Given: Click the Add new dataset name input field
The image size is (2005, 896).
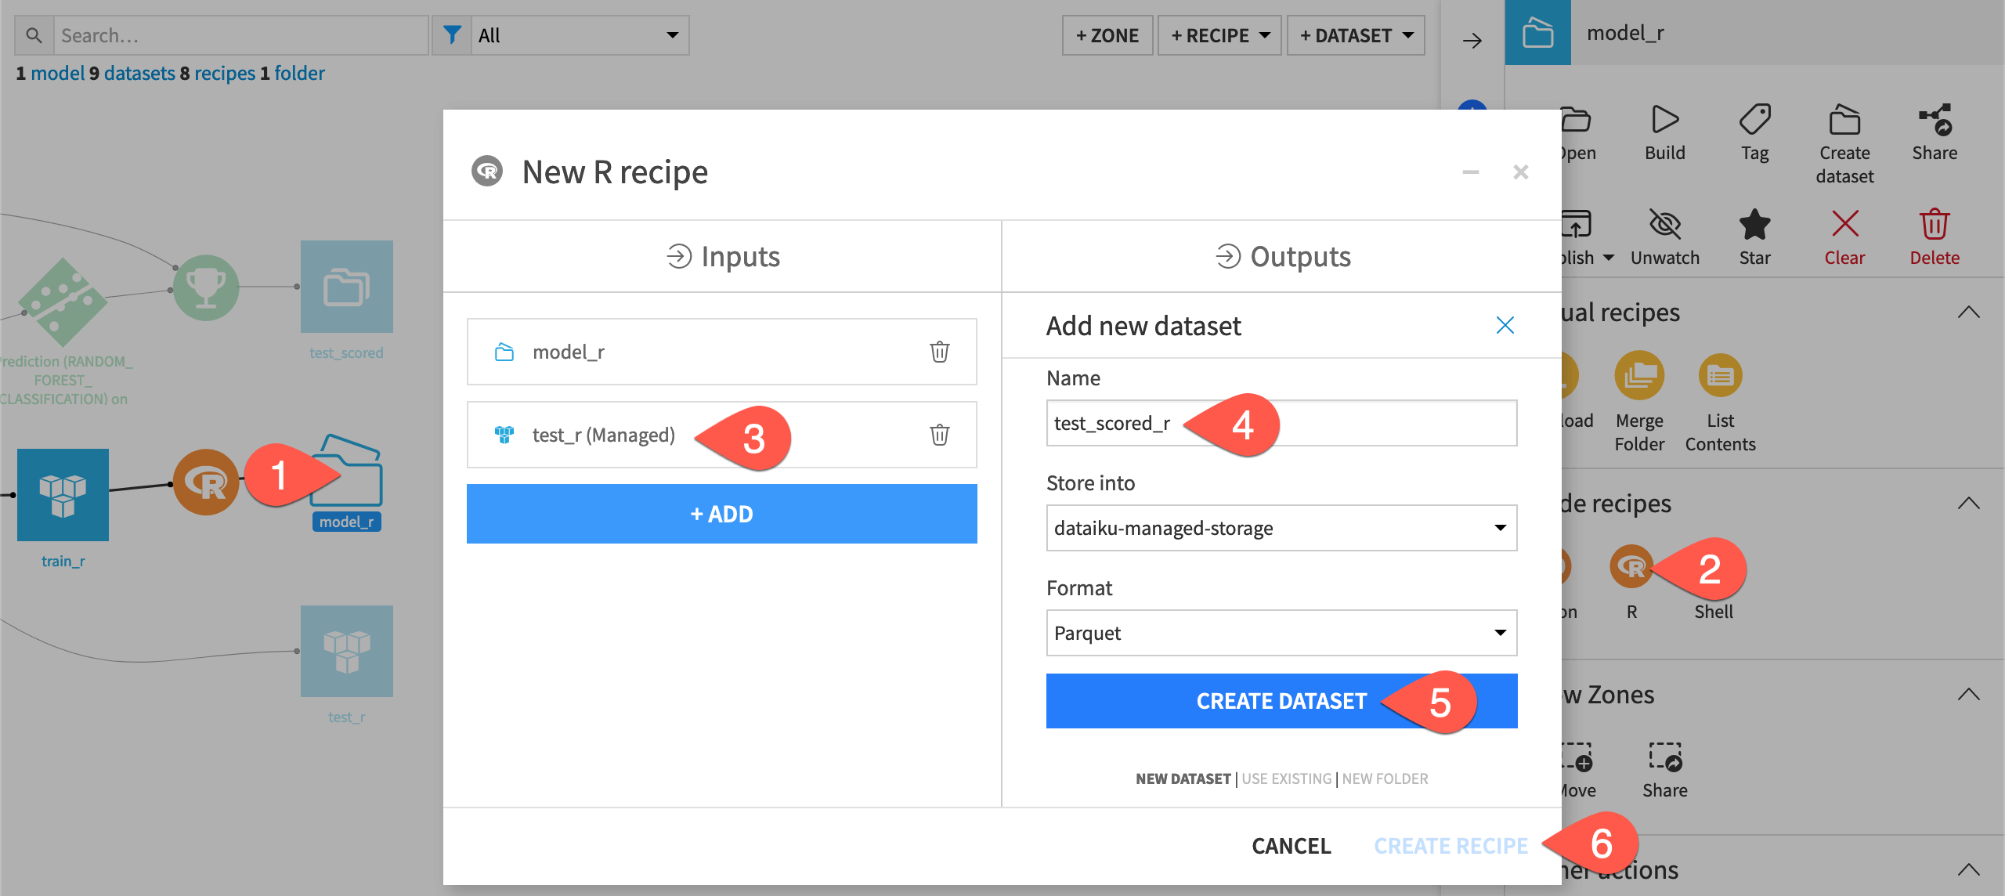Looking at the screenshot, I should coord(1280,423).
